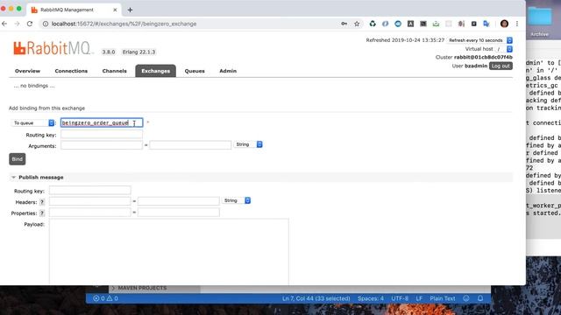Click the translate extension icon
This screenshot has height=315, width=561.
(486, 24)
